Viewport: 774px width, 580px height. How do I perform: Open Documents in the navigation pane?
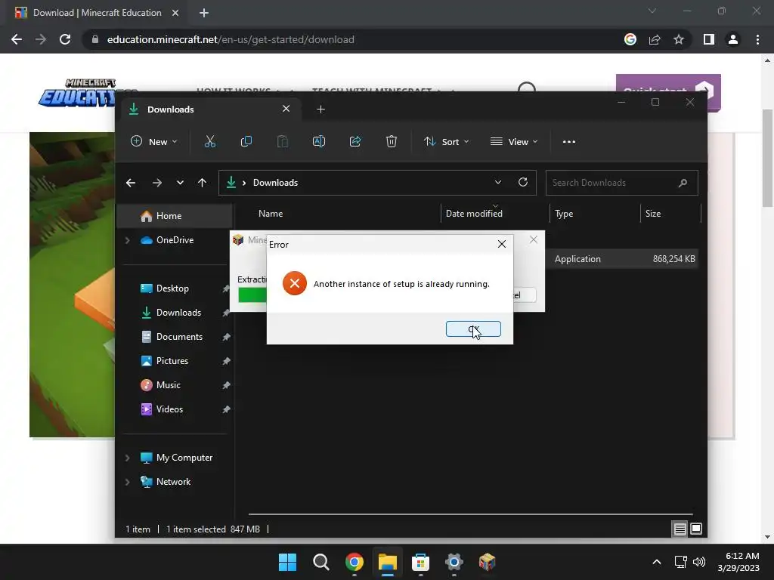(x=179, y=337)
